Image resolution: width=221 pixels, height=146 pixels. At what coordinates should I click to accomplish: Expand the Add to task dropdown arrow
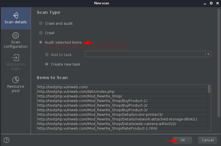coord(208,54)
